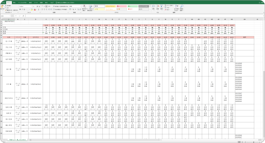
Task: Click the red font color A icon
Action: pyautogui.click(x=35, y=10)
